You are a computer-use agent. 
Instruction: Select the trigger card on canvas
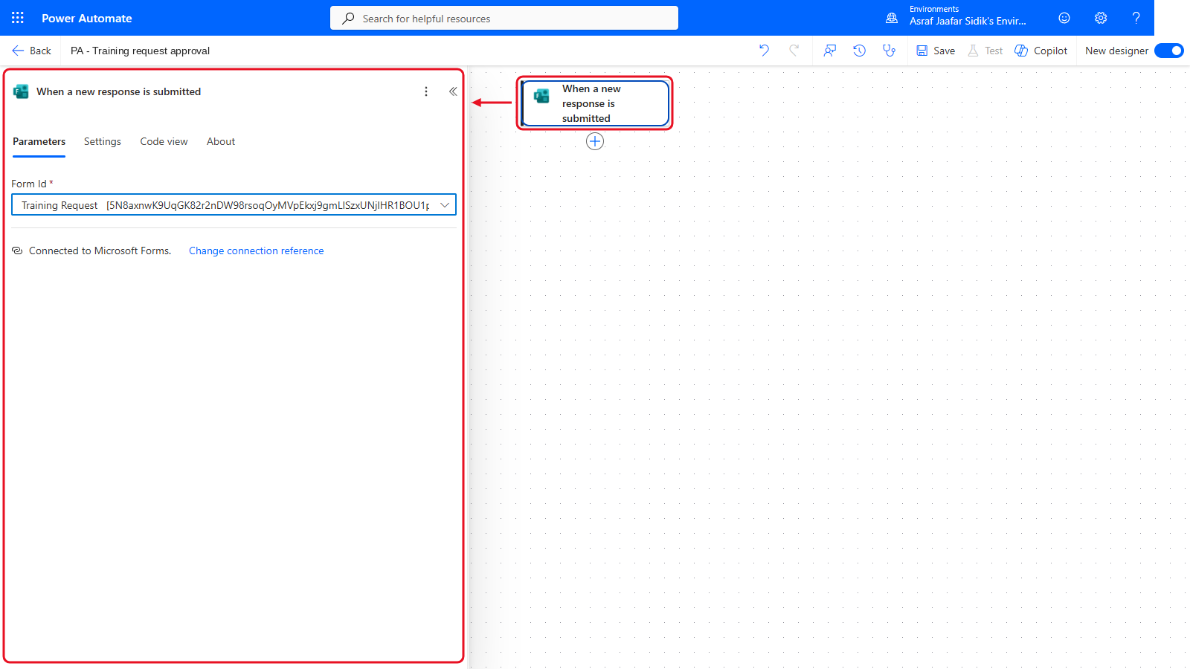point(595,103)
